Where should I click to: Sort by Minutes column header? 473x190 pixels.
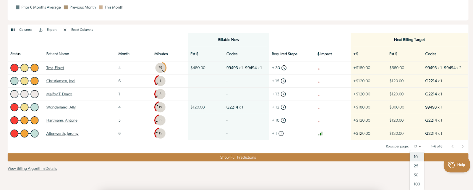pyautogui.click(x=161, y=54)
